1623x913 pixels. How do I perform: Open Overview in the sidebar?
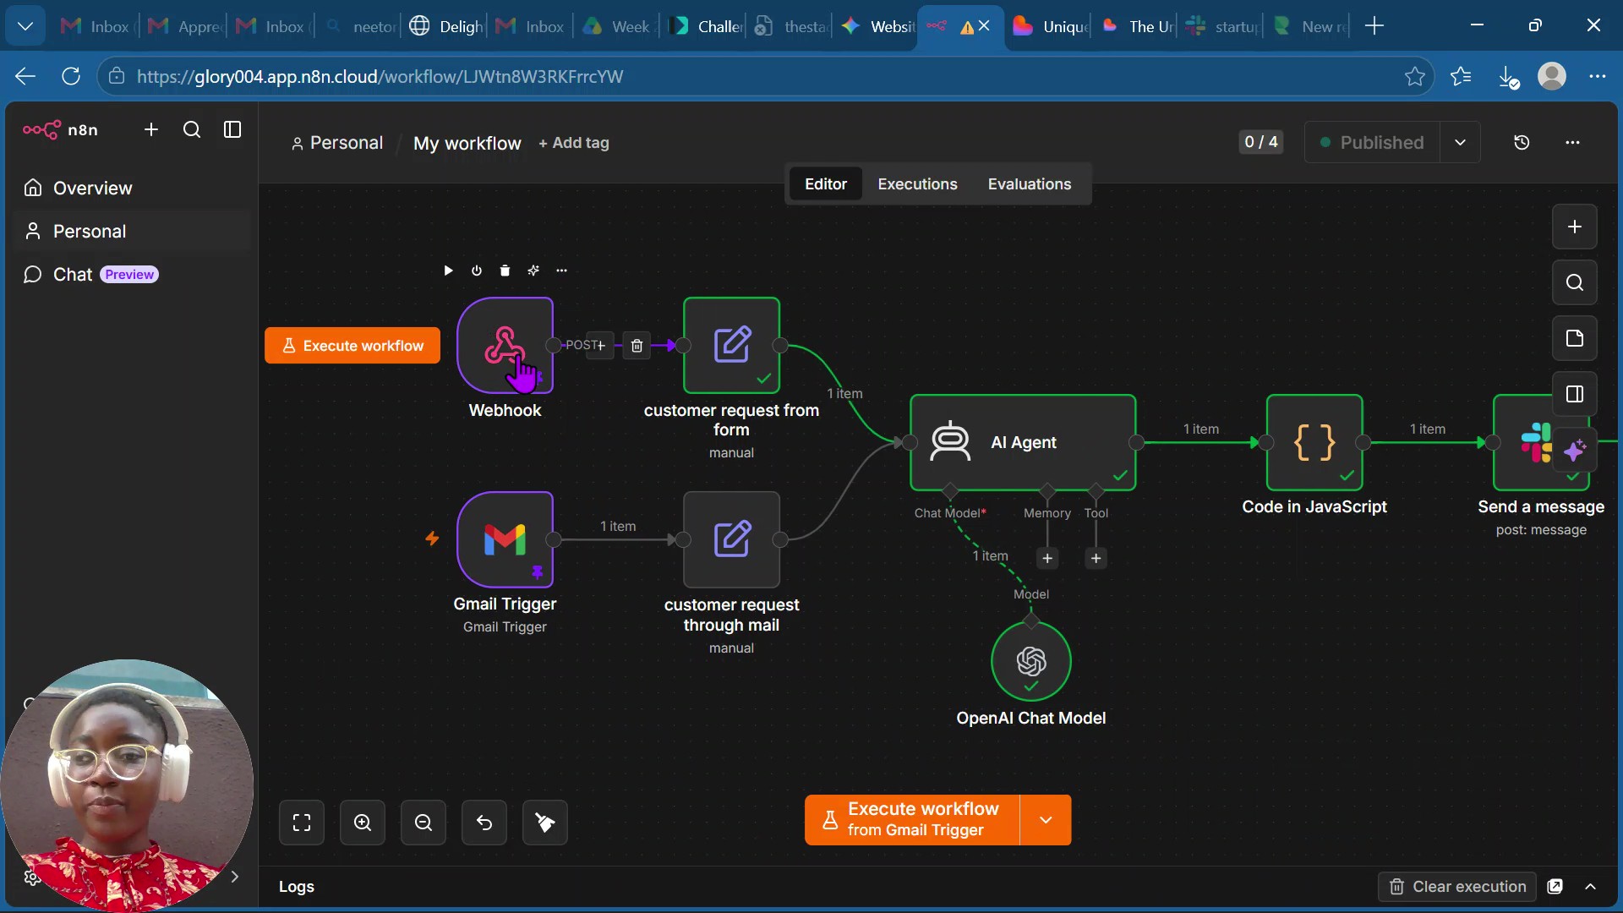tap(131, 188)
